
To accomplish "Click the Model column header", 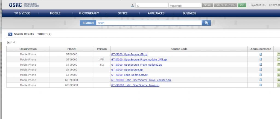I will tap(71, 49).
